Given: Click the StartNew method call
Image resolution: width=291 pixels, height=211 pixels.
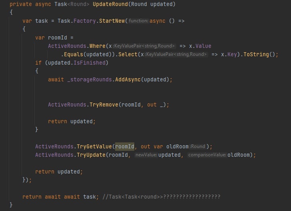Looking at the screenshot, I should click(x=112, y=21).
